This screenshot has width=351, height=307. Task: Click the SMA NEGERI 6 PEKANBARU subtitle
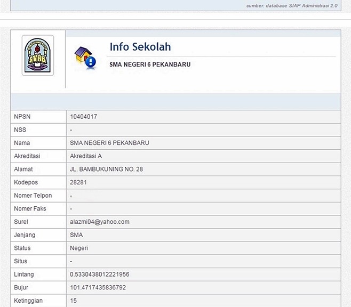(149, 64)
